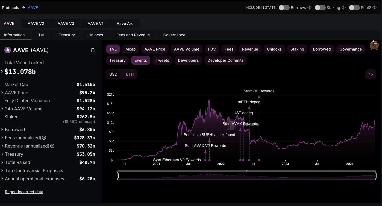Open the Borrows help tooltip icon
382x206 pixels.
click(310, 8)
